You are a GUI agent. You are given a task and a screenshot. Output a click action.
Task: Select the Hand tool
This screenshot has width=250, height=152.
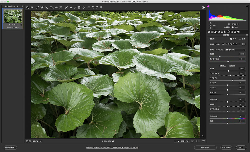pos(32,7)
